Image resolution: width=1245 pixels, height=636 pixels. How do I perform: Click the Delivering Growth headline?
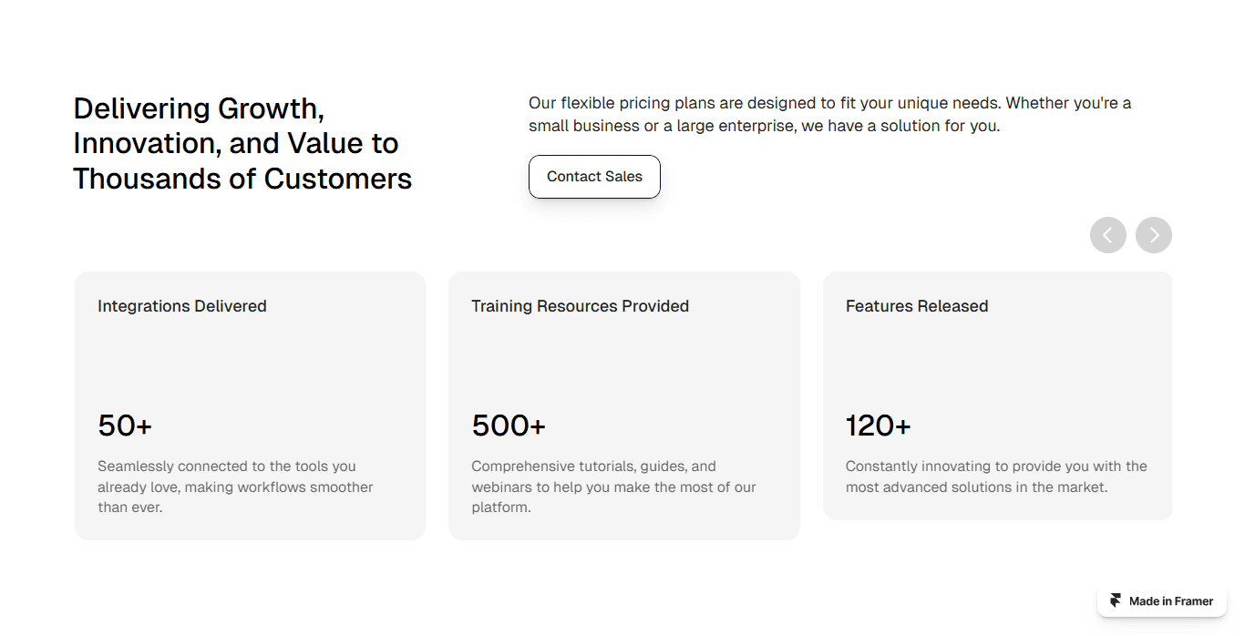(242, 143)
